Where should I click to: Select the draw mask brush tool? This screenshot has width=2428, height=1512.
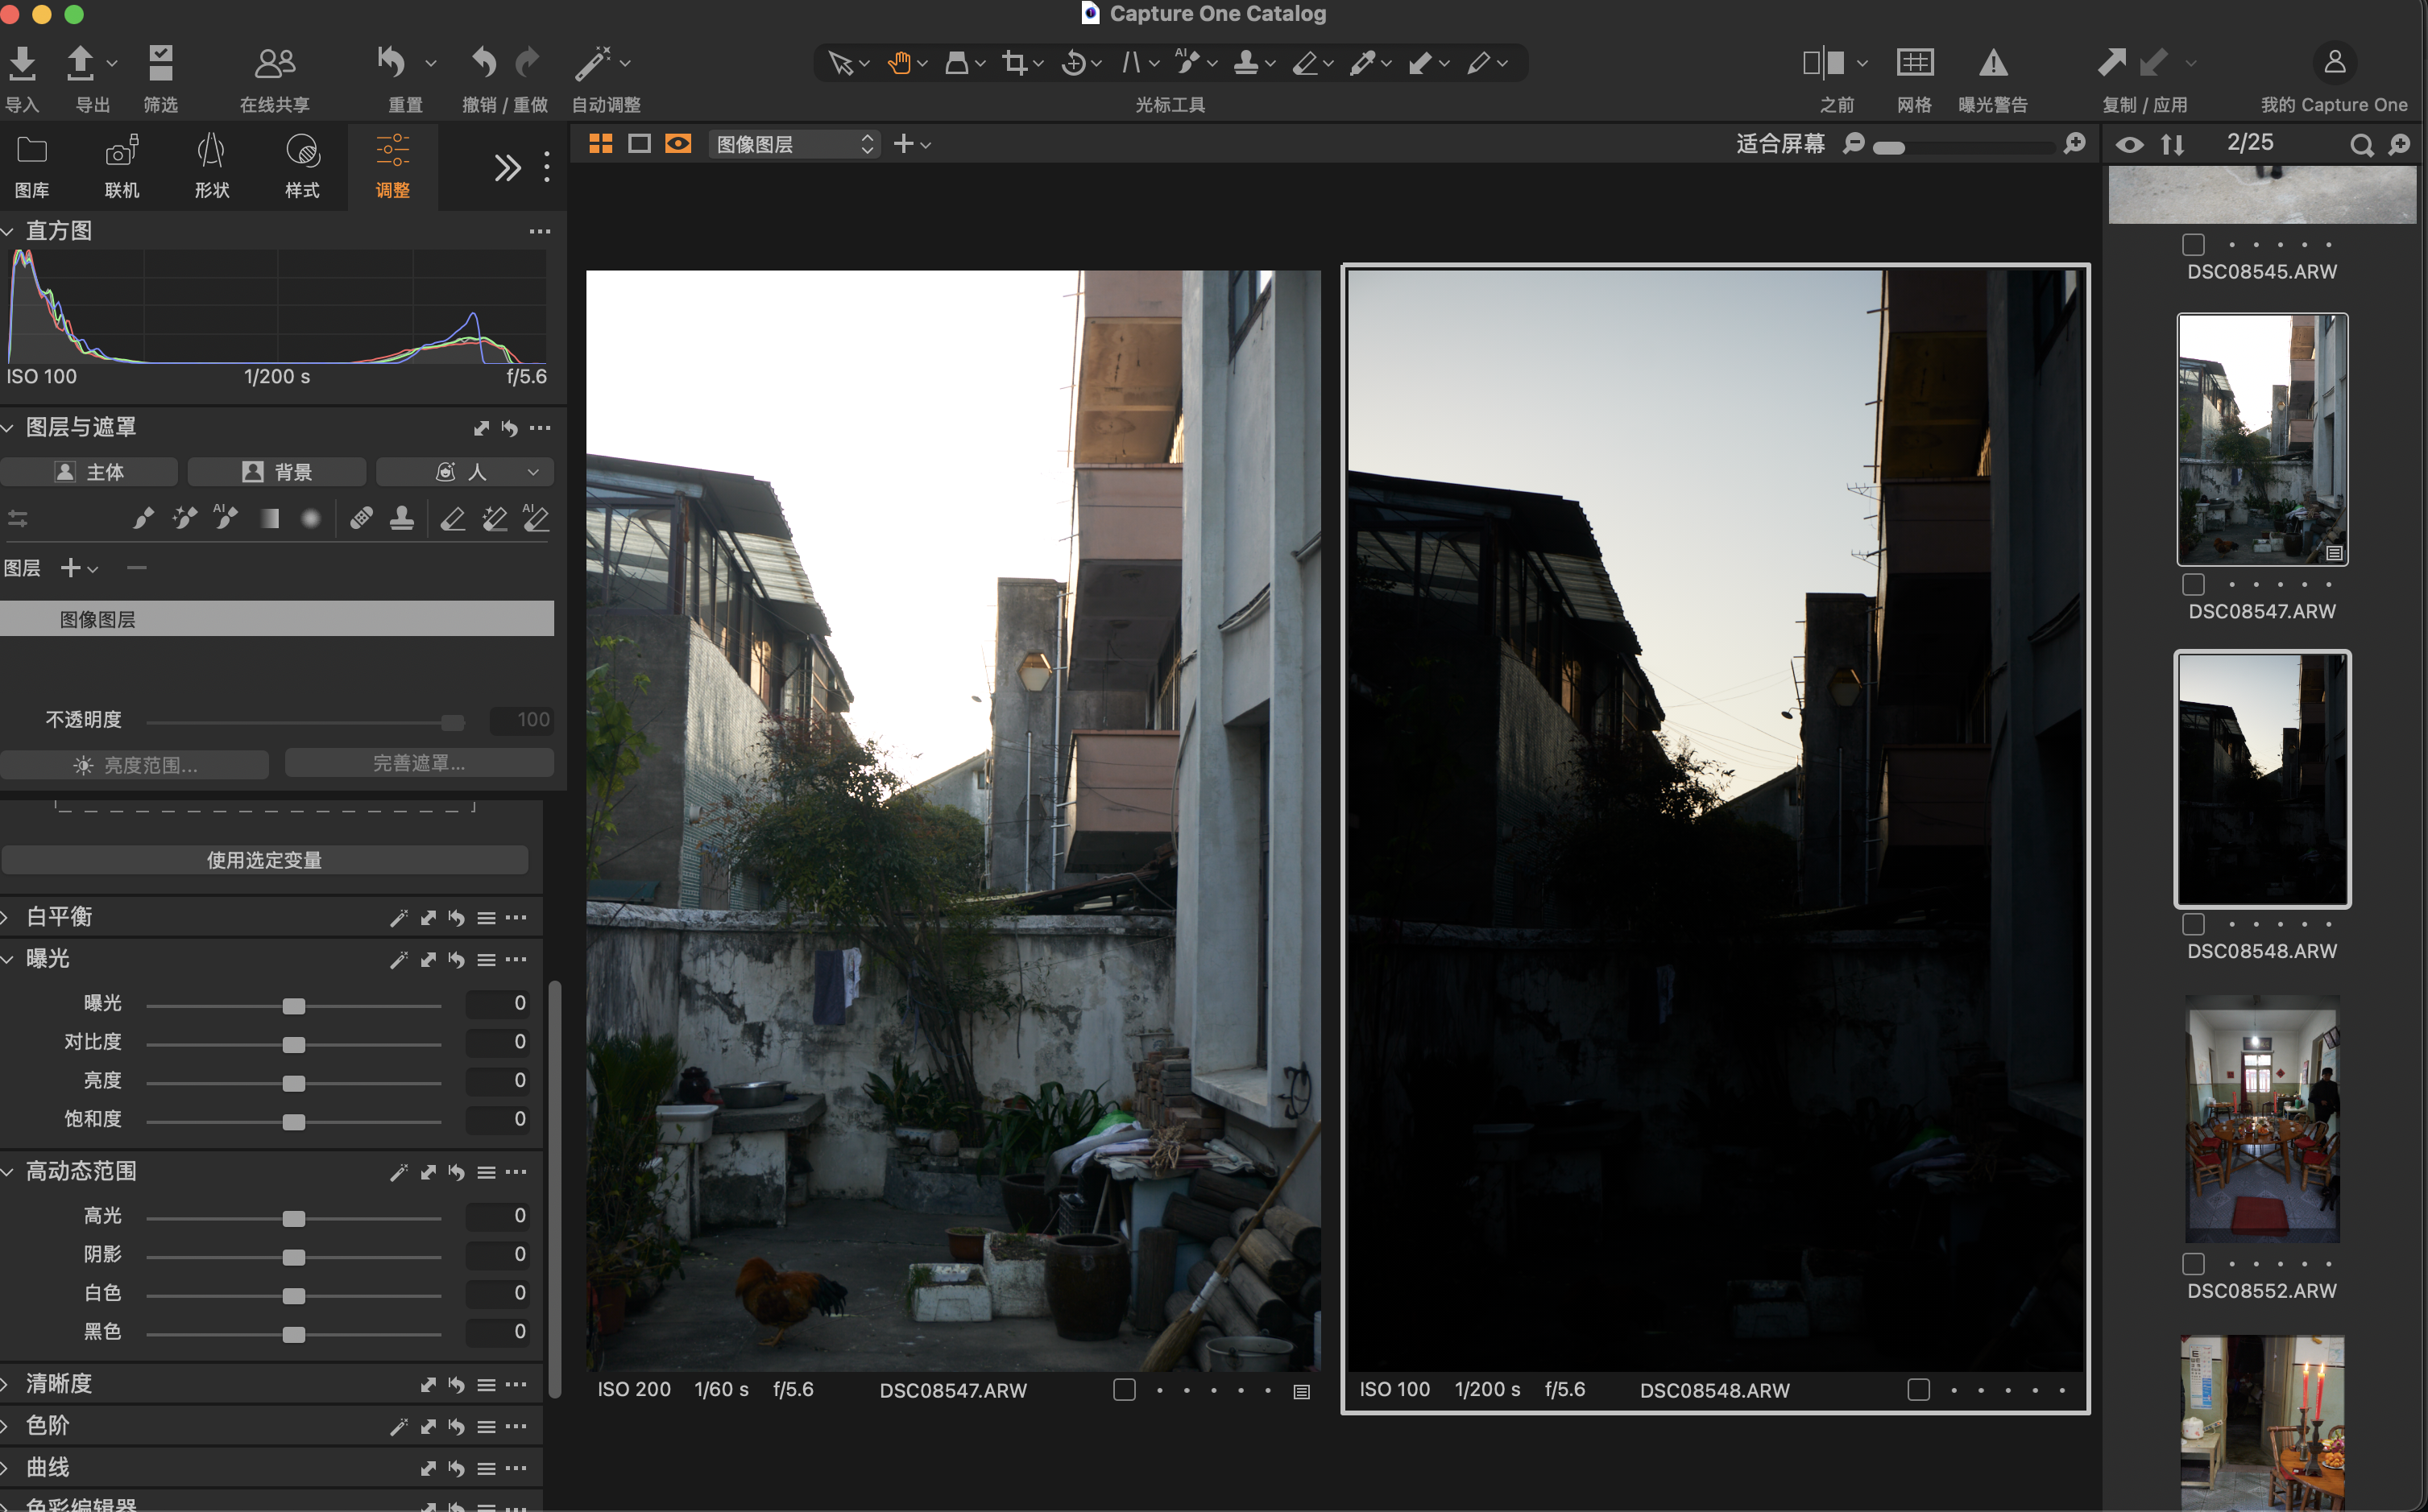(143, 518)
